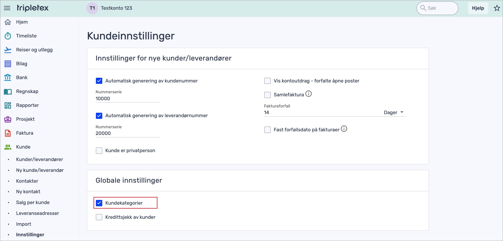Enable Vis kontoutdrag - forfalte åpne poster
This screenshot has width=503, height=241.
(267, 81)
